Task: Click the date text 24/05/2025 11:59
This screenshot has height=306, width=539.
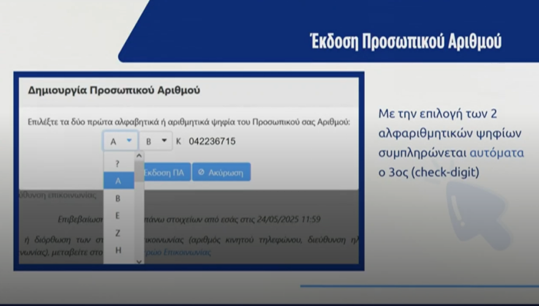Action: [288, 219]
